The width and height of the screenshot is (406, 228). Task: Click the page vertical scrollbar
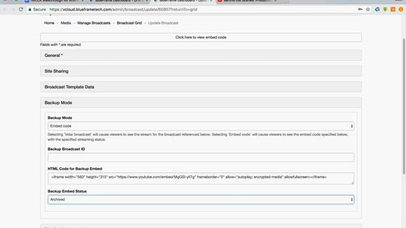[404, 106]
